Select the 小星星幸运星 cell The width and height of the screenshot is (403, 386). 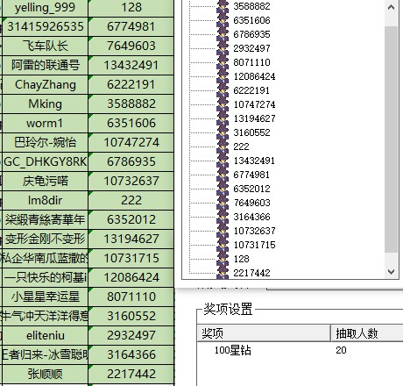(45, 297)
